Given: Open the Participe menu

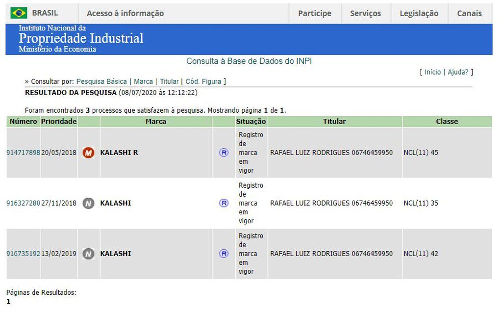Looking at the screenshot, I should tap(314, 13).
